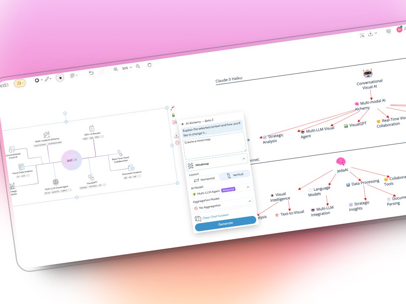
Task: Undo the last action
Action: pos(91,73)
